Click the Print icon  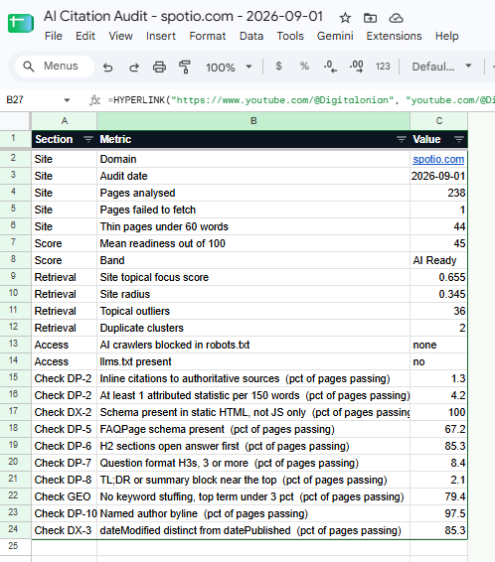159,68
